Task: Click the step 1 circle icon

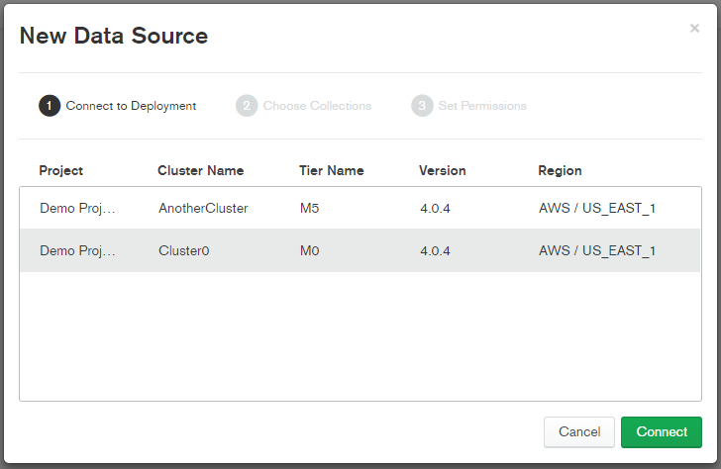Action: pyautogui.click(x=50, y=106)
